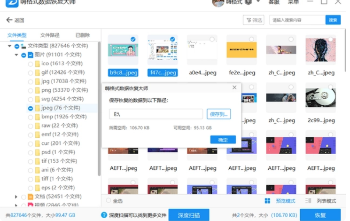Switch to list mode view
Screen dimensions: 350x221
coord(327,201)
